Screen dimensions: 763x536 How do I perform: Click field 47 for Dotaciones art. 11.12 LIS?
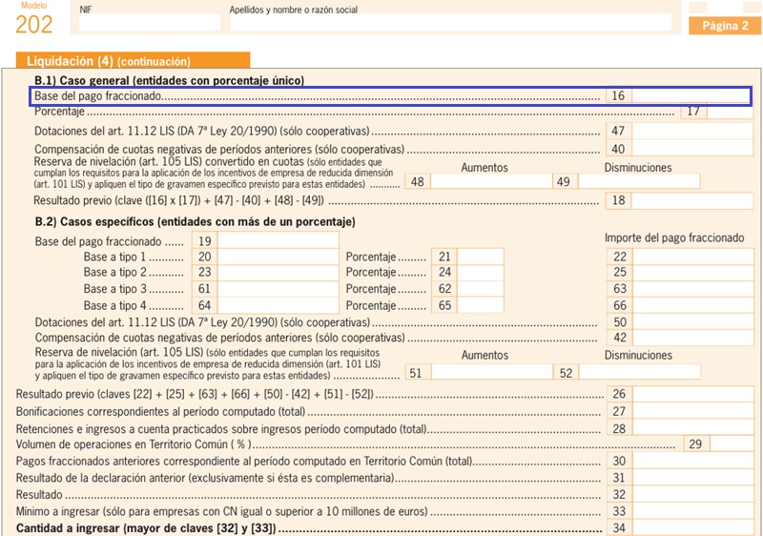click(692, 131)
